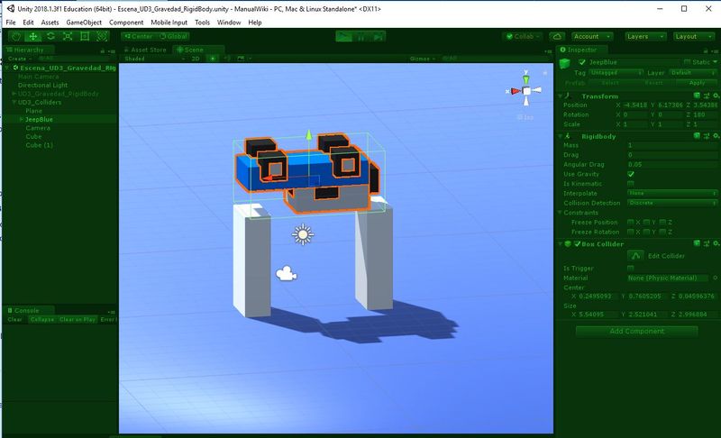
Task: Toggle JeepBlue active checkbox
Action: coord(582,62)
